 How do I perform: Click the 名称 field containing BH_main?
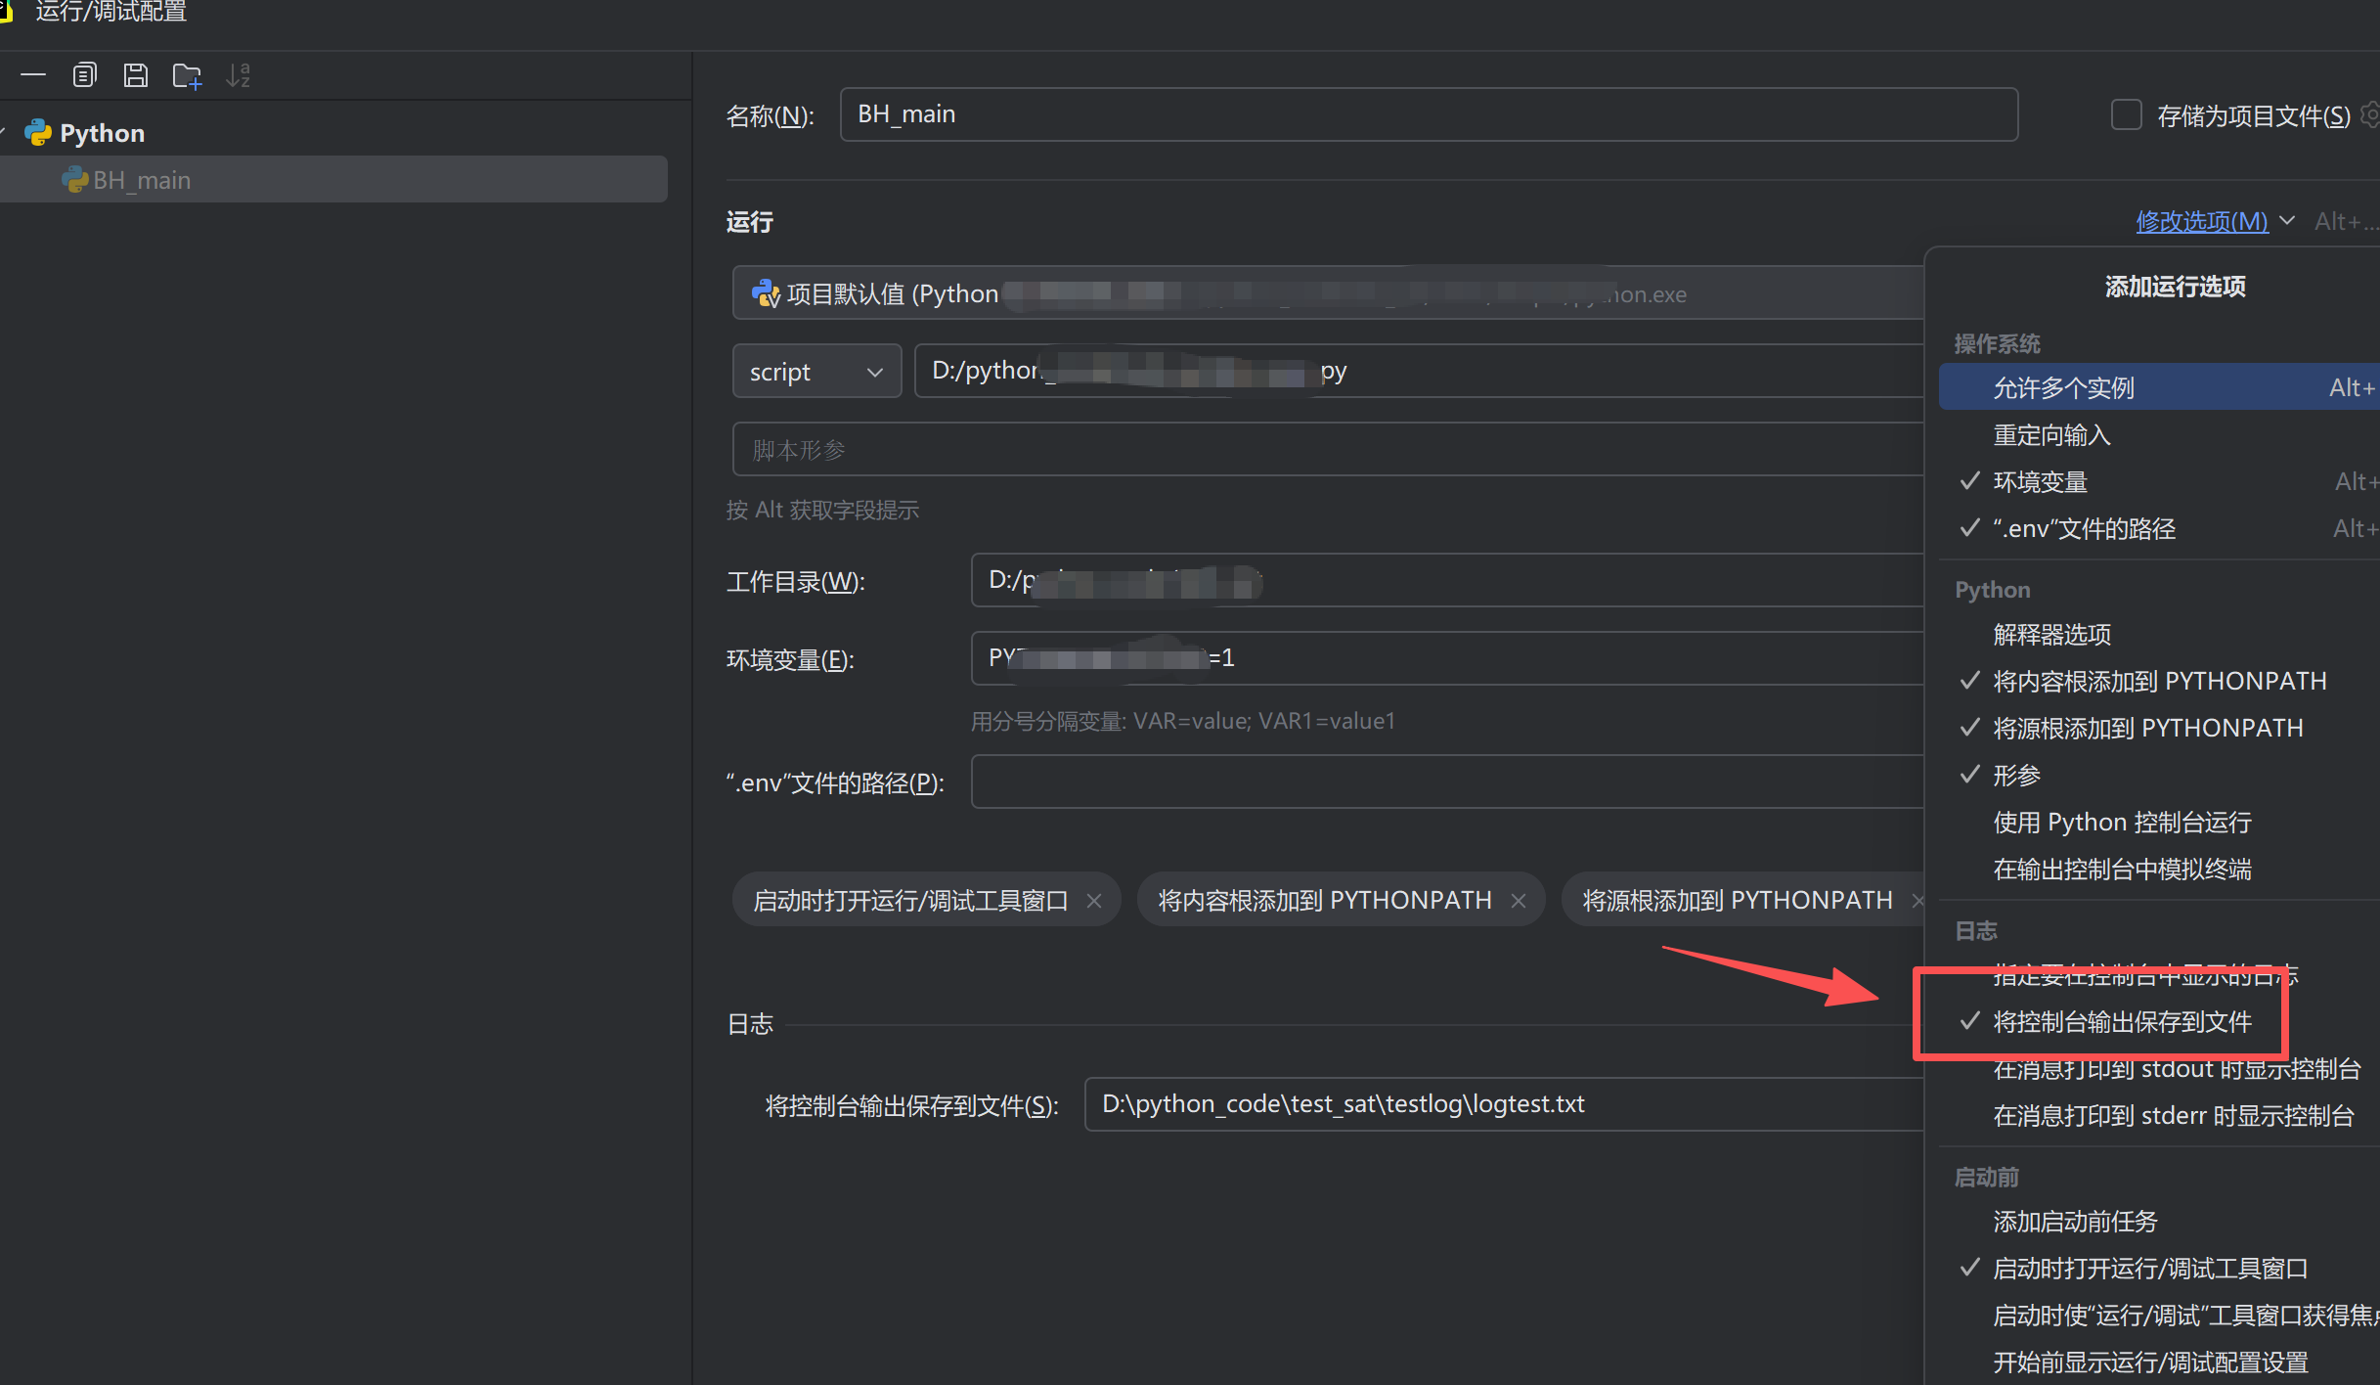1428,114
